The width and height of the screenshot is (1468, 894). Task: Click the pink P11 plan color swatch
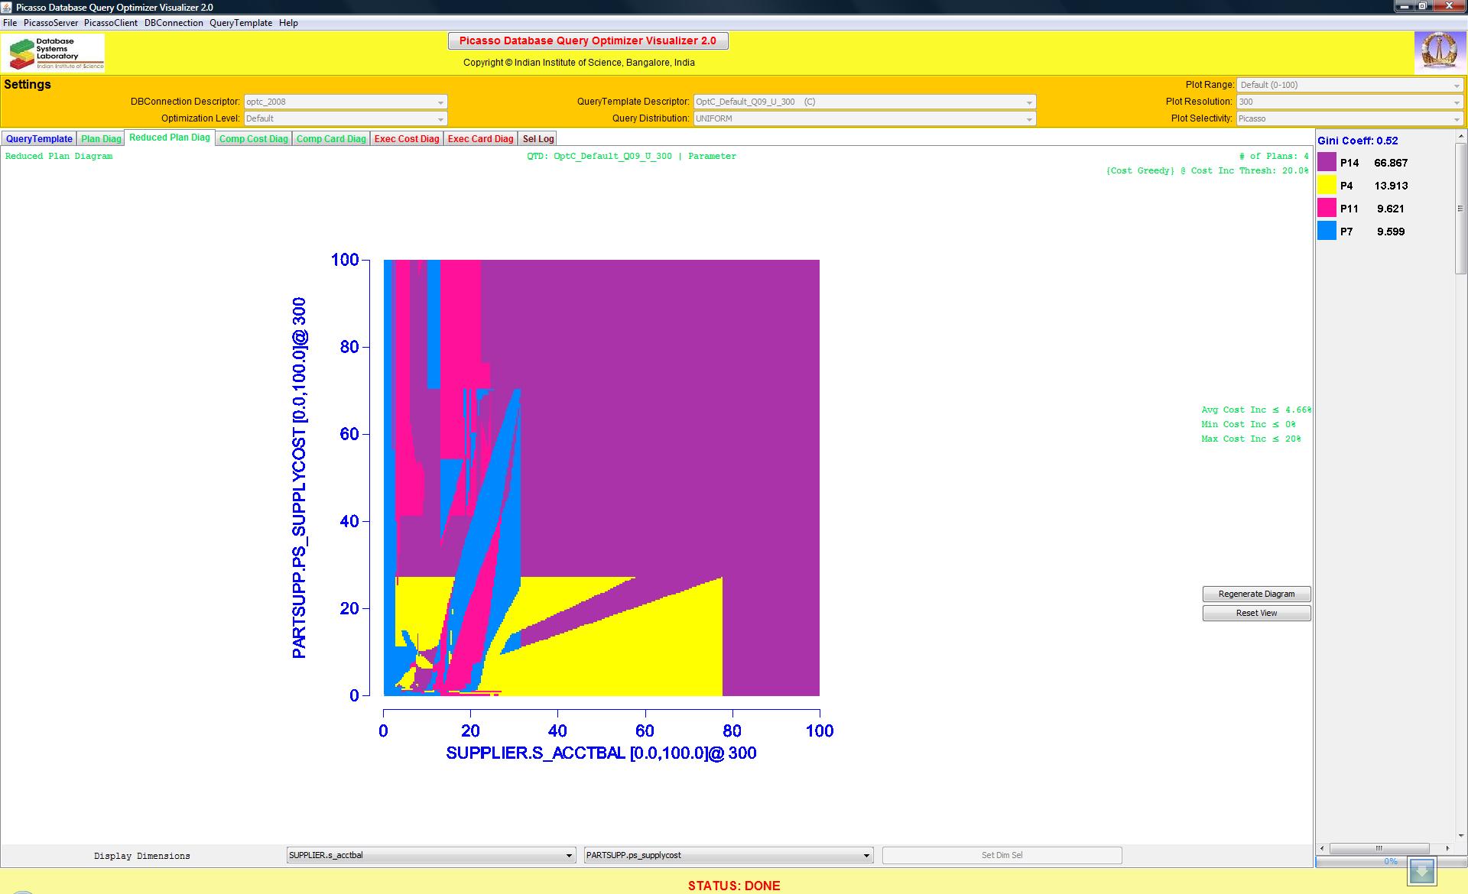click(x=1327, y=208)
